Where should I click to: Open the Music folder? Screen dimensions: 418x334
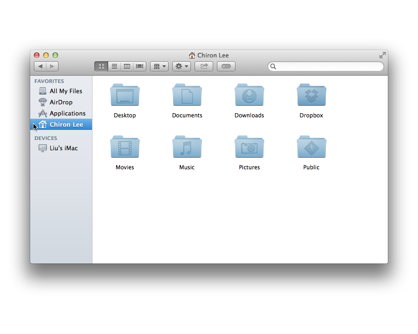pos(187,148)
